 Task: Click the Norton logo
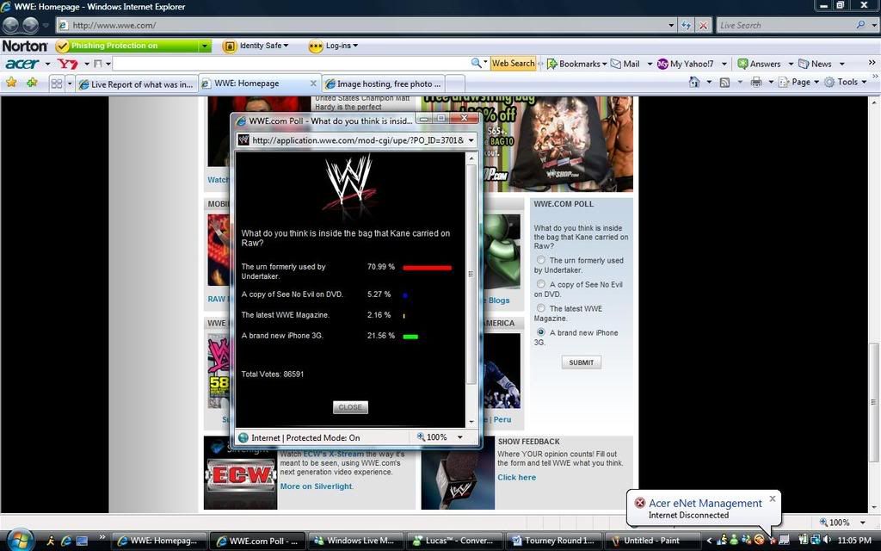pyautogui.click(x=25, y=46)
